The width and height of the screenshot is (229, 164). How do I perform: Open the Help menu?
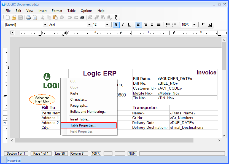coord(101,11)
